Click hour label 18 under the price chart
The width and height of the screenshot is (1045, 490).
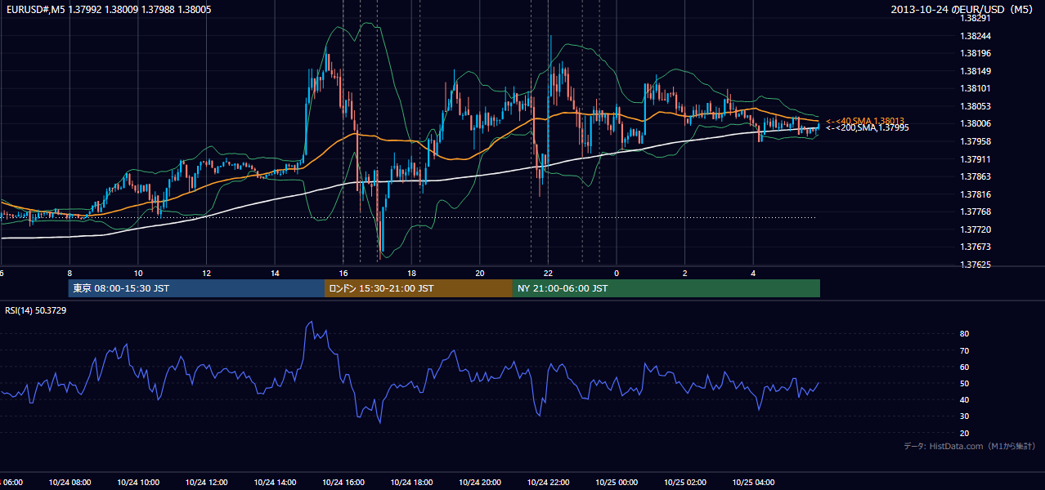coord(412,273)
